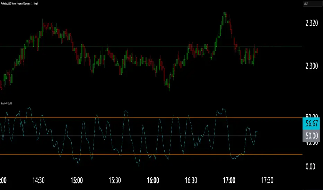Open the USDT currency selector
This screenshot has width=323, height=190.
(x=313, y=4)
